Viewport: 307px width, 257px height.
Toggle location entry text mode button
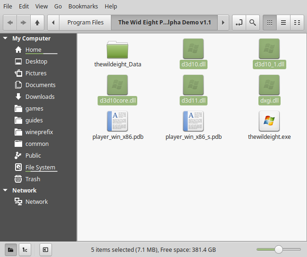(x=239, y=23)
